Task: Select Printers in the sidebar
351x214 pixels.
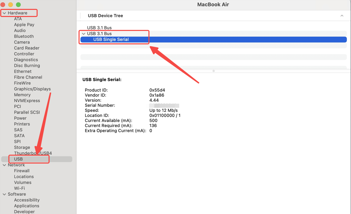Action: tap(22, 124)
